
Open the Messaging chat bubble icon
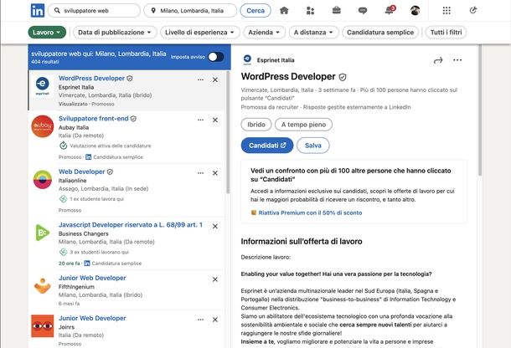[363, 11]
